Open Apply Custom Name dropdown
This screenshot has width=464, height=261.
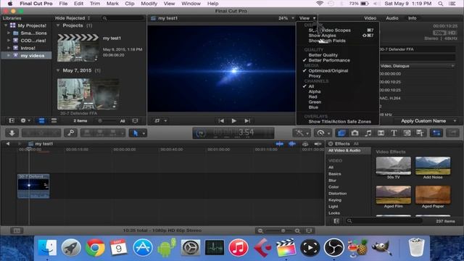[x=426, y=121]
